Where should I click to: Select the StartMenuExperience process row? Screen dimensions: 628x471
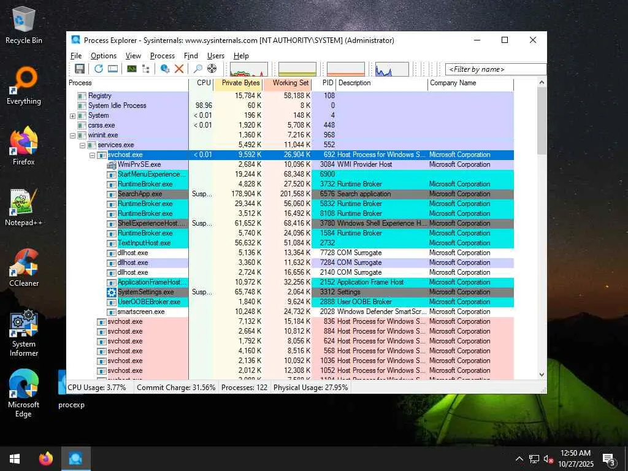tap(290, 174)
